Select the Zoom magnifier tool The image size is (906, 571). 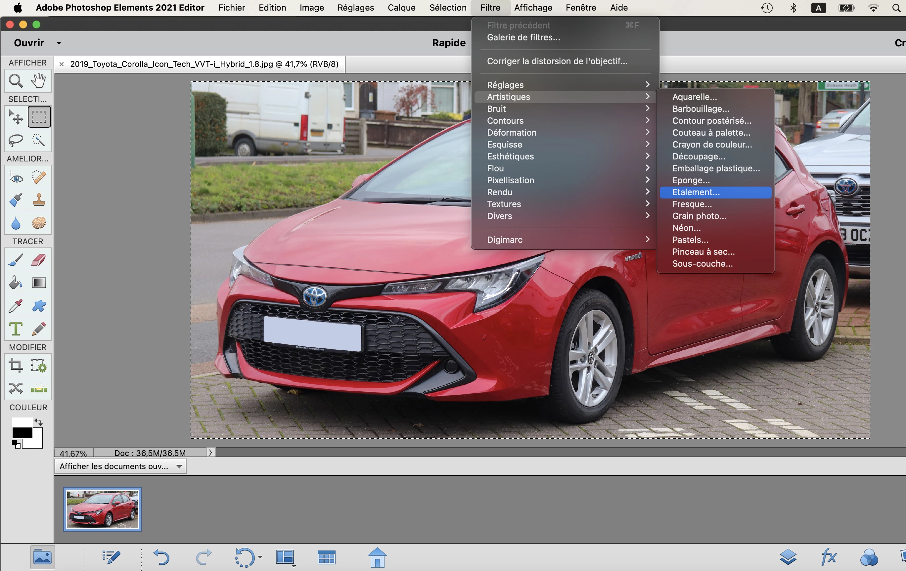16,80
